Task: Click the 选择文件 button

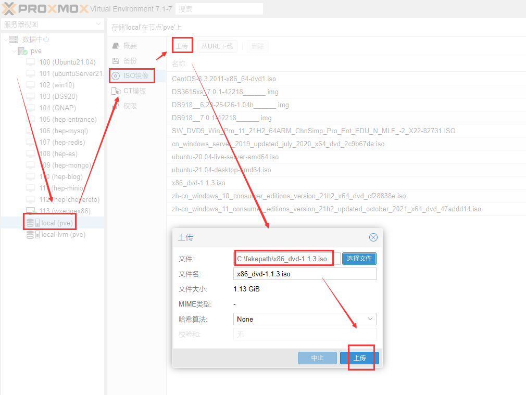Action: tap(359, 259)
